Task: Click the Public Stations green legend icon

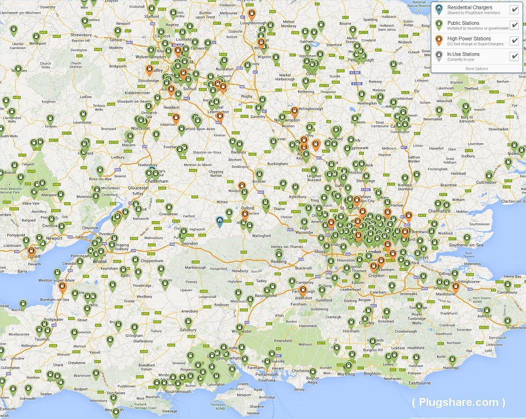Action: tap(439, 25)
